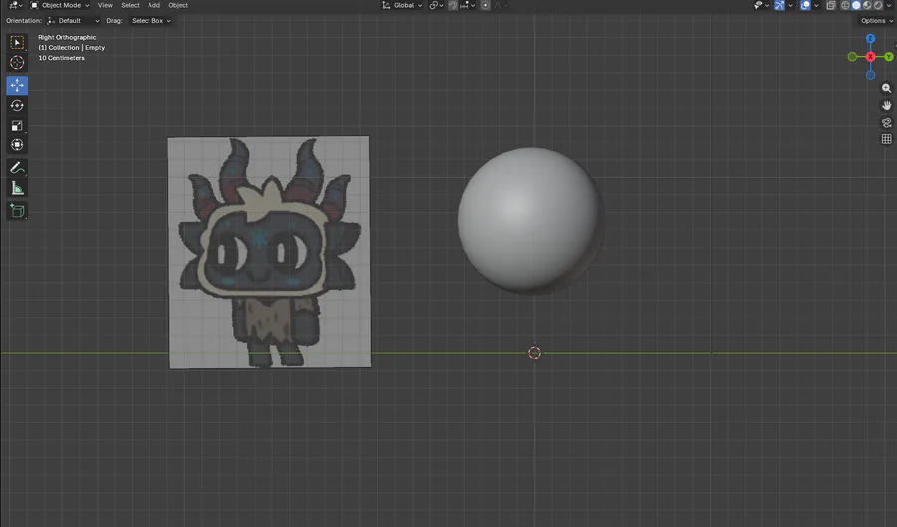897x527 pixels.
Task: Click the blue Z axis gizmo handle
Action: [870, 38]
